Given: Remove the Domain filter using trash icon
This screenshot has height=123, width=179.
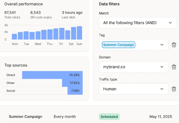Looking at the screenshot, I should (x=174, y=67).
